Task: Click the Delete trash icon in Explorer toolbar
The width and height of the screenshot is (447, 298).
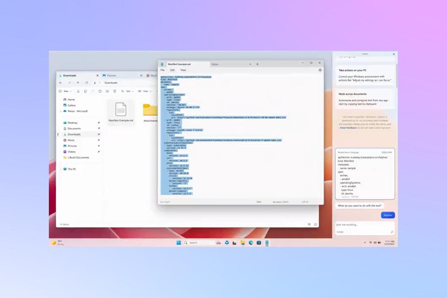Action: pos(115,91)
